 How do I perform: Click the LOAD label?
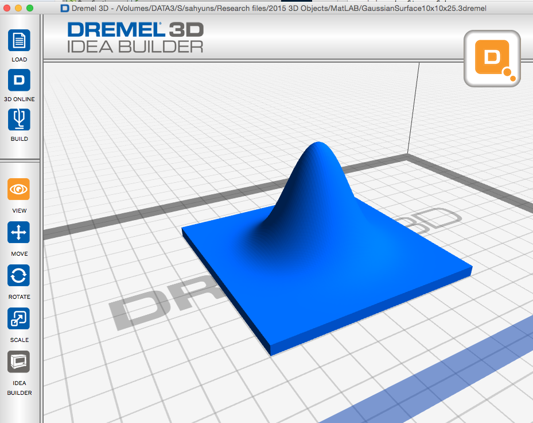20,60
